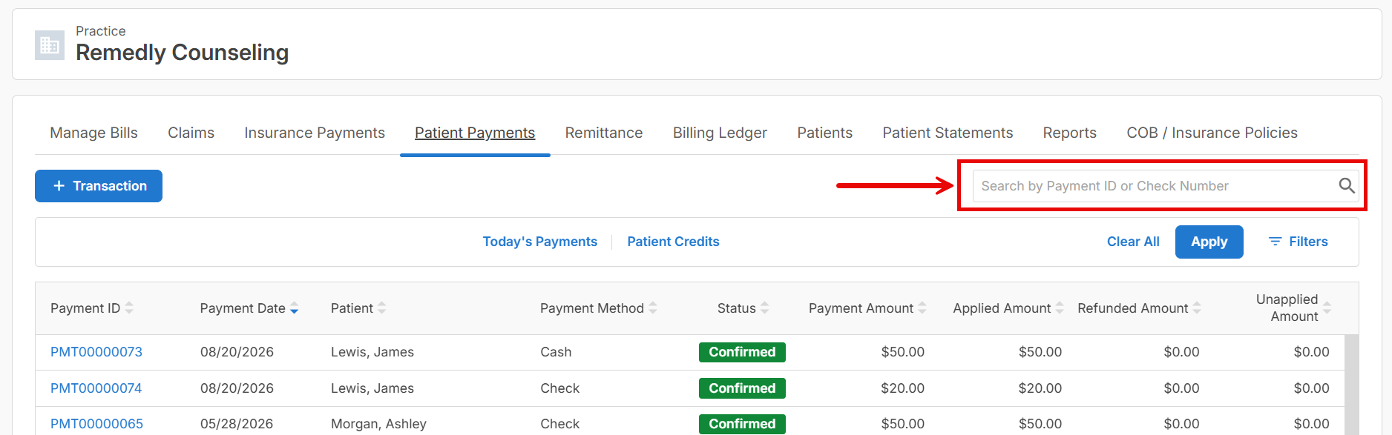Sort by Payment Amount arrows
The image size is (1392, 435).
922,308
